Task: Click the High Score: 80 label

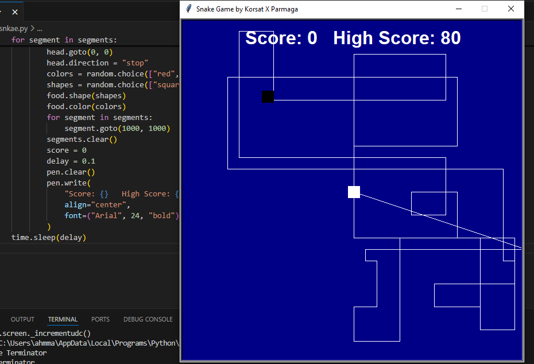Action: click(397, 38)
